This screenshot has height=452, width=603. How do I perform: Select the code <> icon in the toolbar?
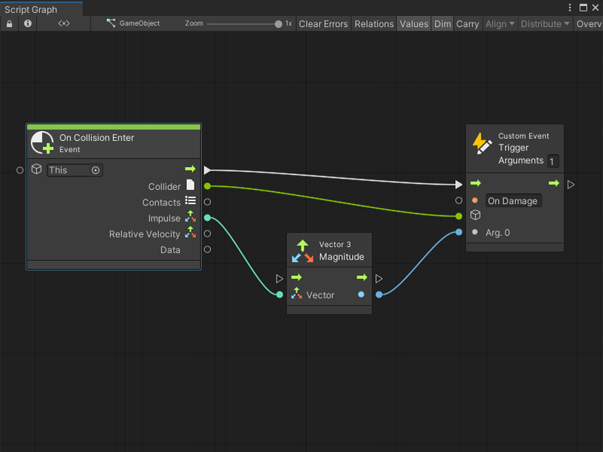(x=64, y=23)
